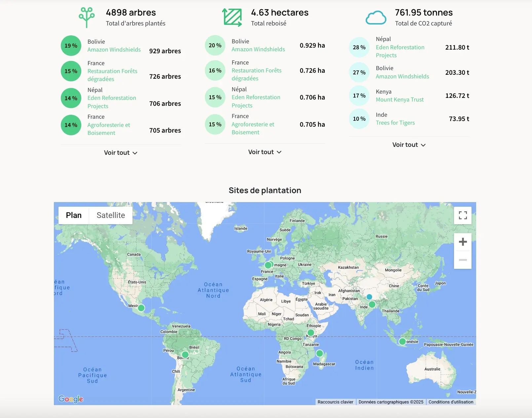Open the Google logo on map

click(x=71, y=399)
